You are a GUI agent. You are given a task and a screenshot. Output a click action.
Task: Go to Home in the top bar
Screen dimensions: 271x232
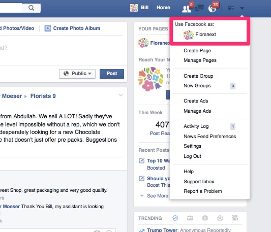(163, 8)
